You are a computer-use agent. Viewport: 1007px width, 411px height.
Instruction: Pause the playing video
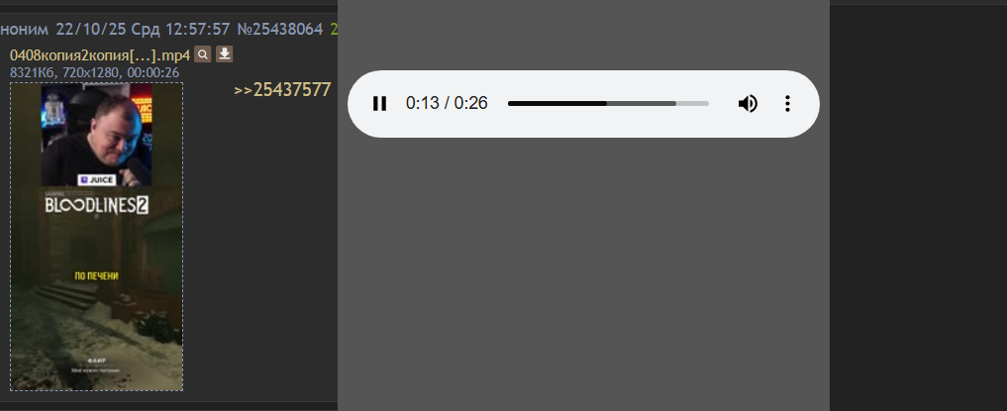coord(379,103)
